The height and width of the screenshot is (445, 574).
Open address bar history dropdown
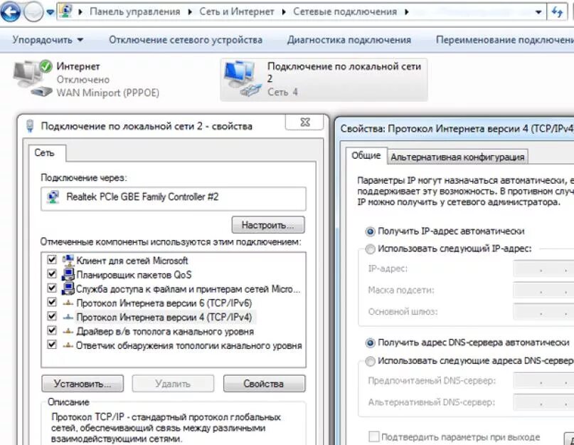[538, 12]
